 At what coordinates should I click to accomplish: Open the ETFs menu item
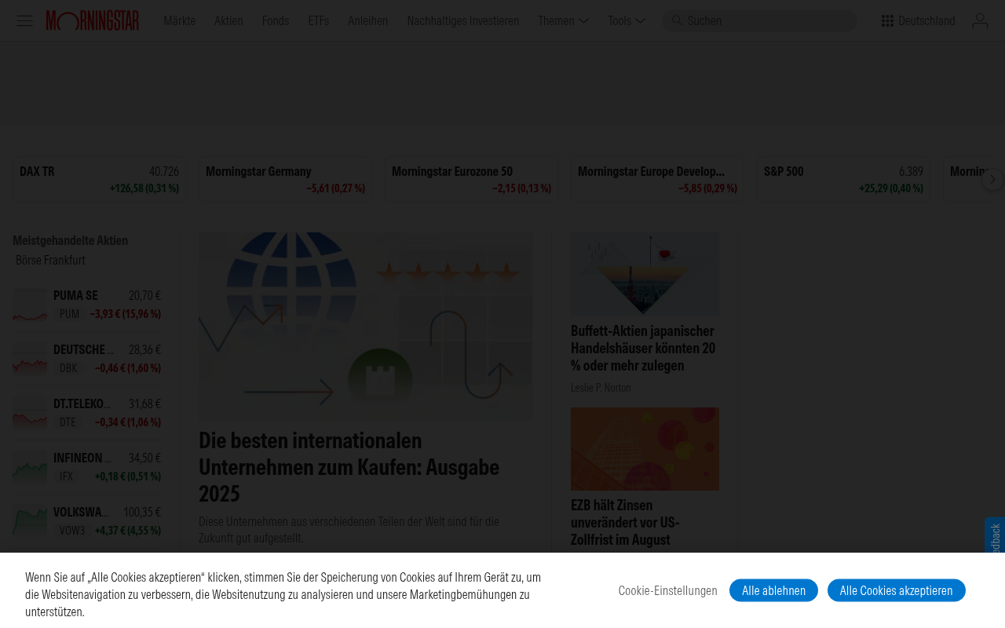319,20
